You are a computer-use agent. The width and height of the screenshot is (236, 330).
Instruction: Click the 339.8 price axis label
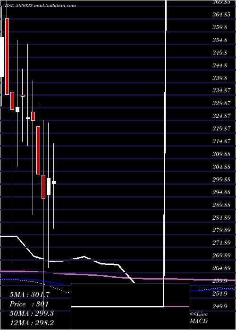coord(220,78)
